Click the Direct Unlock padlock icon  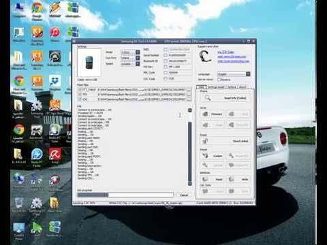pyautogui.click(x=205, y=141)
